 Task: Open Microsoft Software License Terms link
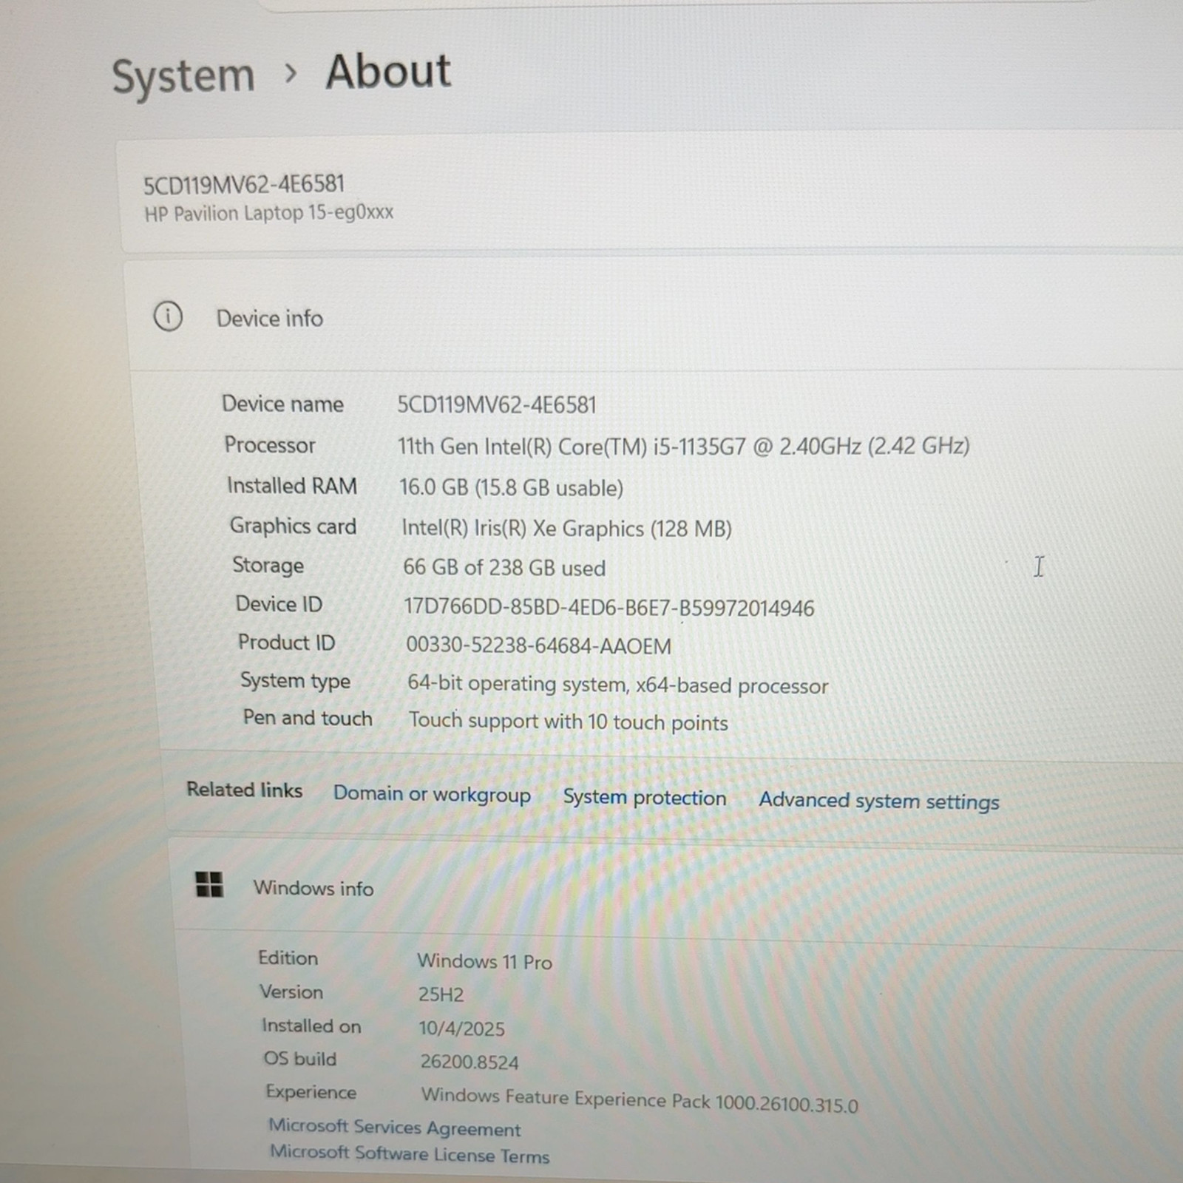410,1154
